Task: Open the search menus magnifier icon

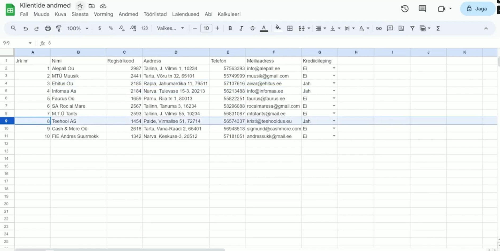Action: [13, 28]
